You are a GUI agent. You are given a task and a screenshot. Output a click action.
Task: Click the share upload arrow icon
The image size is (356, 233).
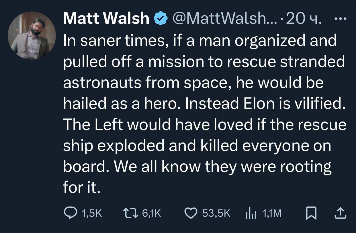[341, 213]
